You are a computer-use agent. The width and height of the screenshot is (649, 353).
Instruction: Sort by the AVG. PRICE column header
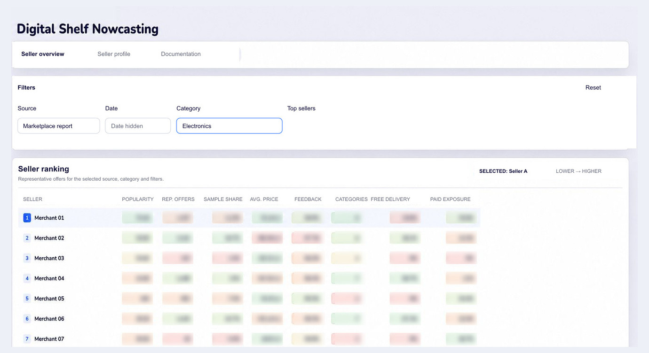tap(264, 199)
